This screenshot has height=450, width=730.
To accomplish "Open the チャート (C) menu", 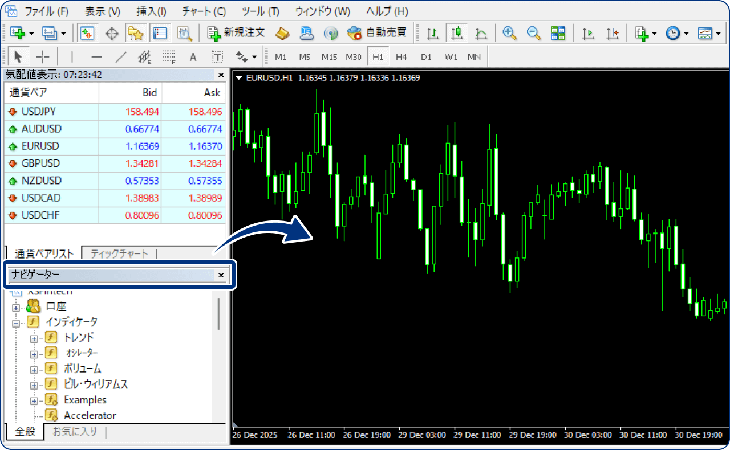I will pos(204,11).
